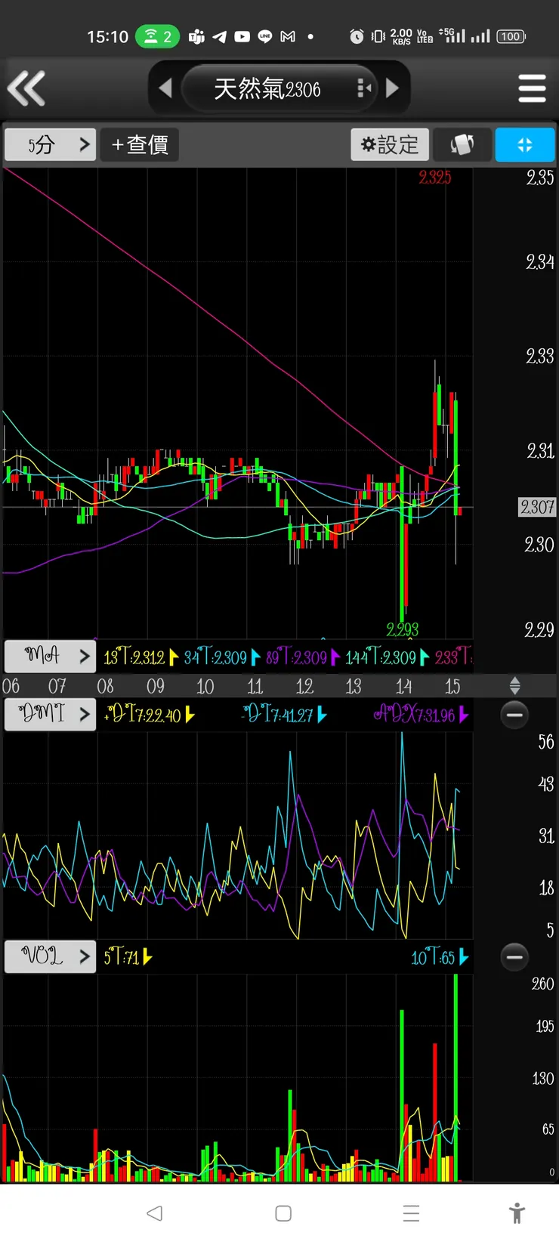This screenshot has height=1242, width=559.
Task: Tap the accessibility figure icon
Action: click(x=517, y=1213)
